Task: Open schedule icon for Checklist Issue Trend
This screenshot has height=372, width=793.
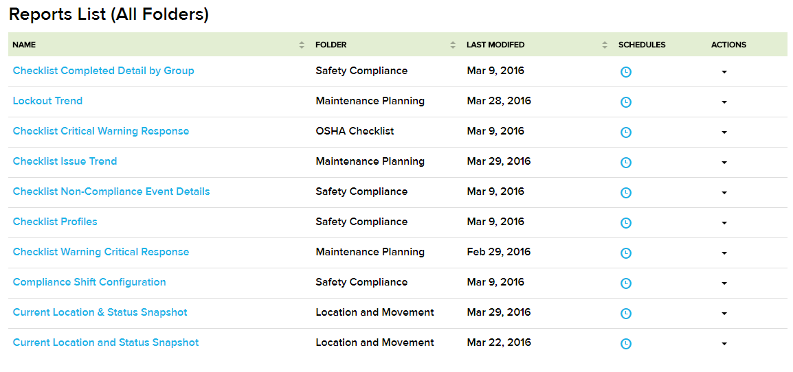Action: (625, 163)
